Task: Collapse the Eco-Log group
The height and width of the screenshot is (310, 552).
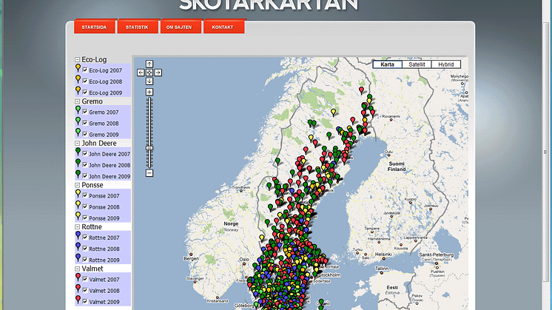Action: [x=77, y=59]
